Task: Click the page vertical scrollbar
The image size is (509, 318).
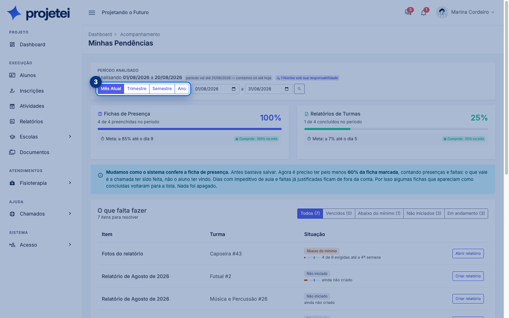Action: [x=506, y=88]
